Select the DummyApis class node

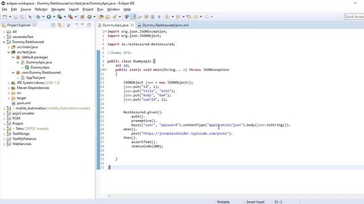[40, 67]
